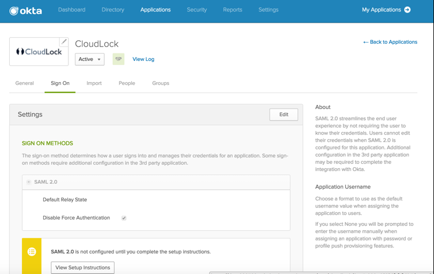
Task: Click the SIGN ON METHODS heading
Action: coord(47,143)
